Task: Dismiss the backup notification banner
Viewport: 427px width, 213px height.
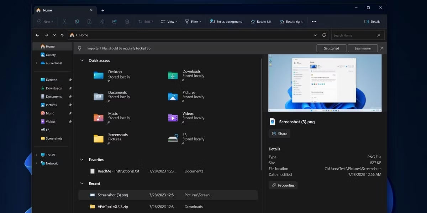Action: [x=382, y=48]
